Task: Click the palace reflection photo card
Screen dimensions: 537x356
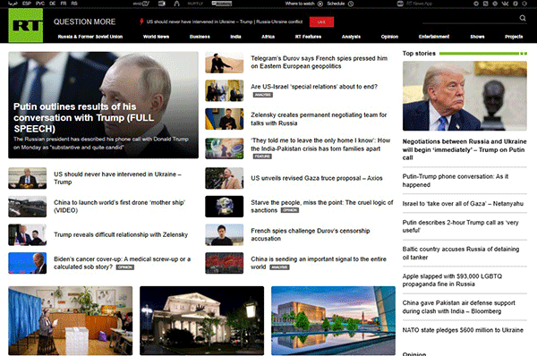Action: point(333,321)
